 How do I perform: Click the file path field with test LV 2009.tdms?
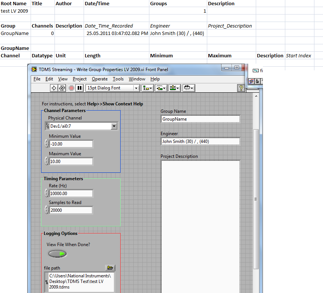point(81,282)
